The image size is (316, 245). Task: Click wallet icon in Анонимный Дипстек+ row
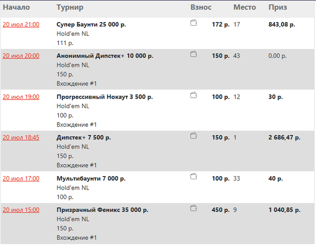coord(194,54)
